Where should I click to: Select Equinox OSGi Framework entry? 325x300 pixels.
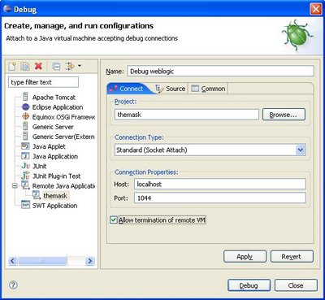(63, 117)
